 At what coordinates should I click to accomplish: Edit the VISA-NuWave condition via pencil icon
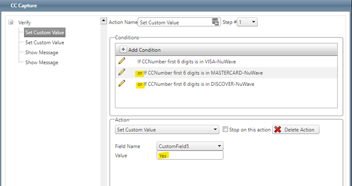(x=122, y=61)
